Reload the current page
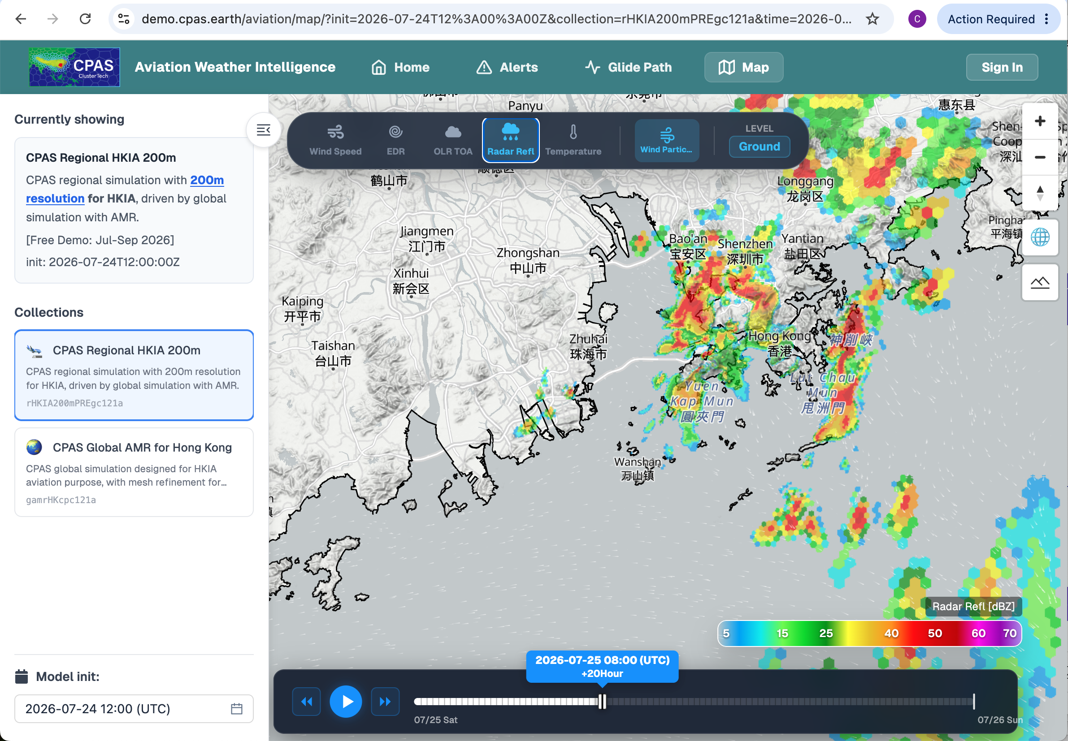Screen dimensions: 1068x741 85,19
